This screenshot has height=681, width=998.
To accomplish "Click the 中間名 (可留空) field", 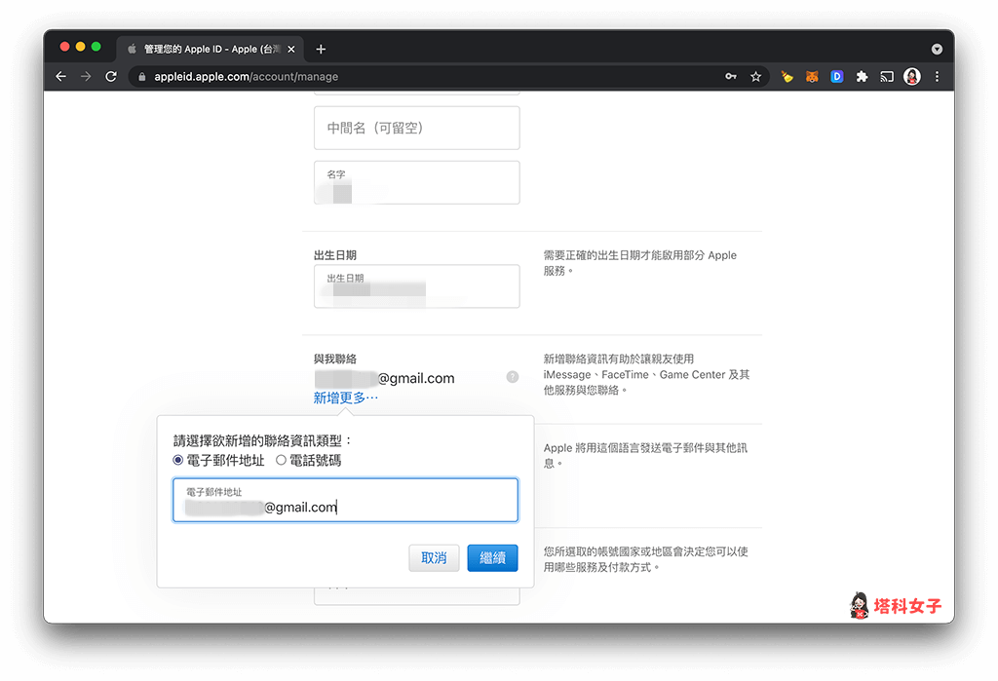I will pos(417,128).
